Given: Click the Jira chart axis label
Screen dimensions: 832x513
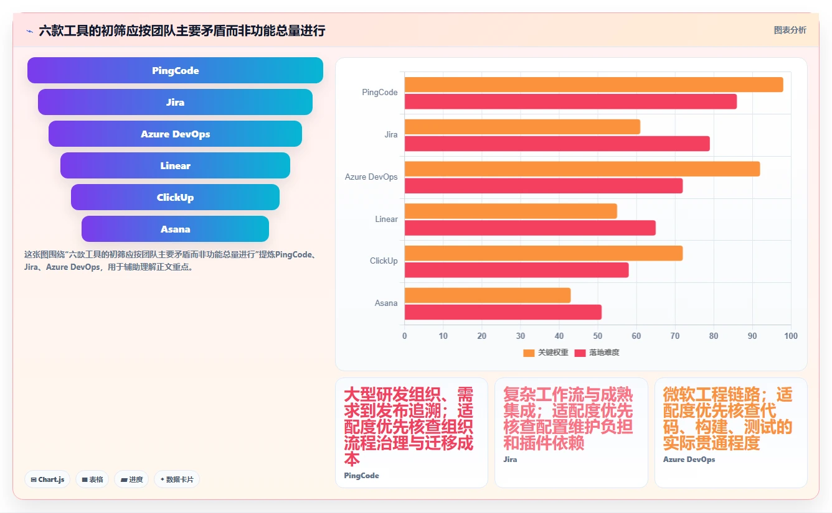Looking at the screenshot, I should click(x=390, y=135).
